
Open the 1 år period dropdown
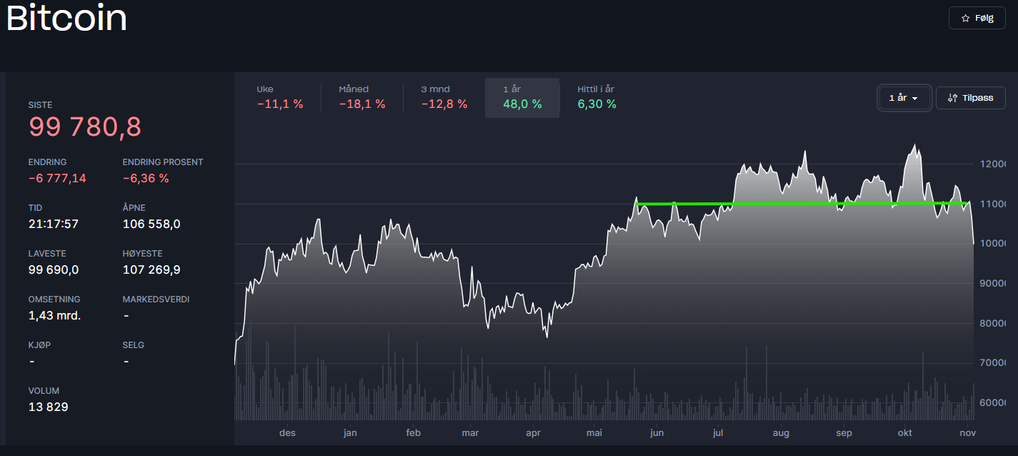pyautogui.click(x=904, y=98)
